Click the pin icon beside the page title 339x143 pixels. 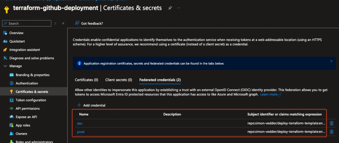170,8
